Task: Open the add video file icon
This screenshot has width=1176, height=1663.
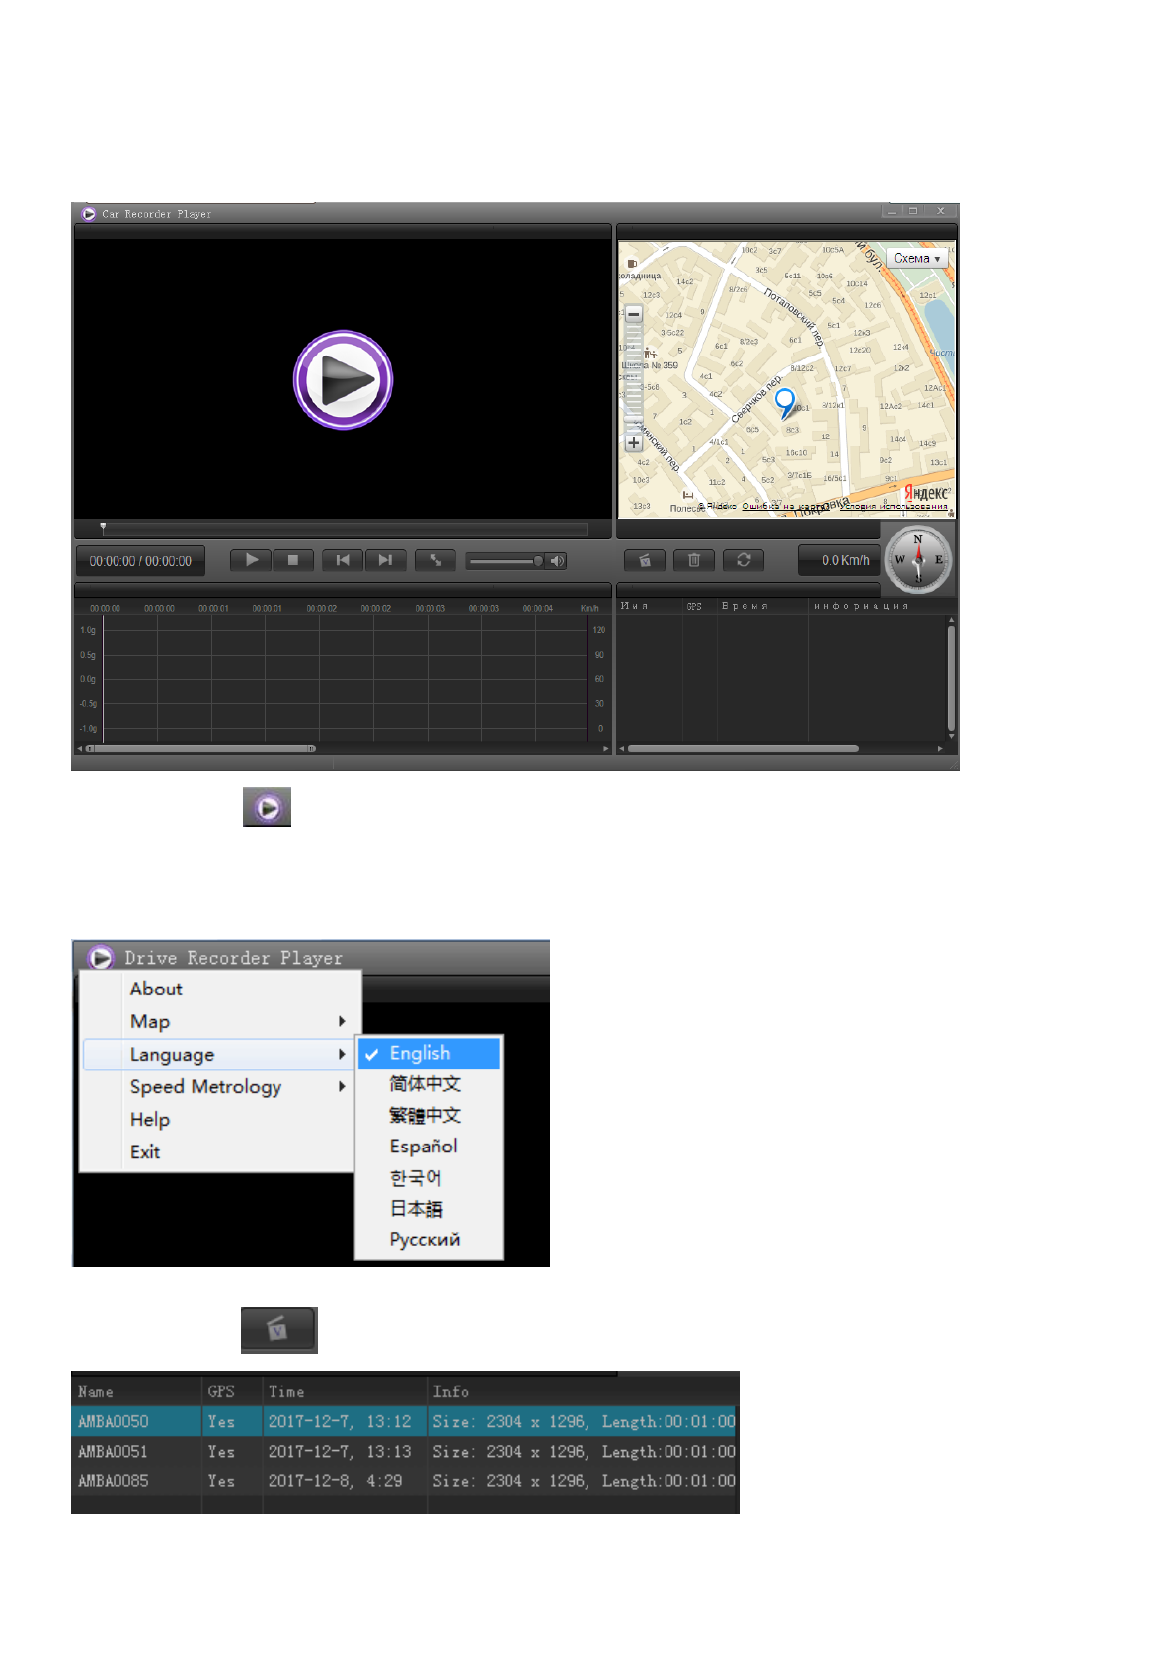Action: [644, 560]
